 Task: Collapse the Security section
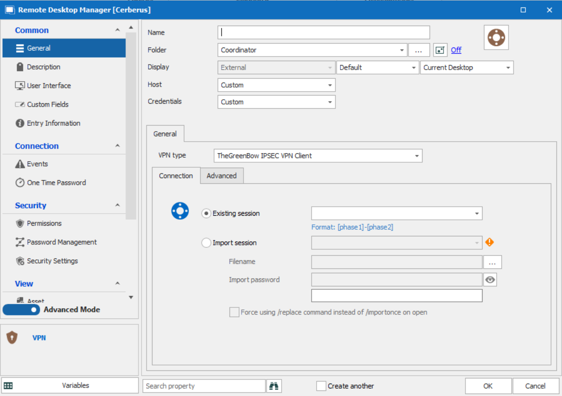click(117, 205)
